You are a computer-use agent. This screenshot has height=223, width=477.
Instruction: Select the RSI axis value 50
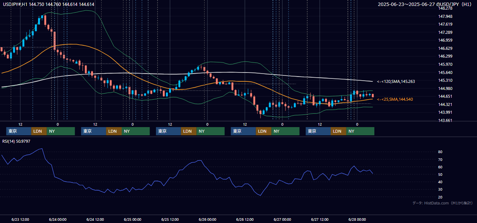click(x=440, y=174)
